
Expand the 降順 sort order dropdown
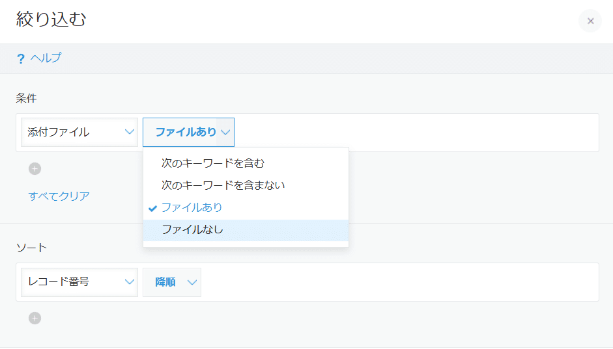pyautogui.click(x=172, y=282)
